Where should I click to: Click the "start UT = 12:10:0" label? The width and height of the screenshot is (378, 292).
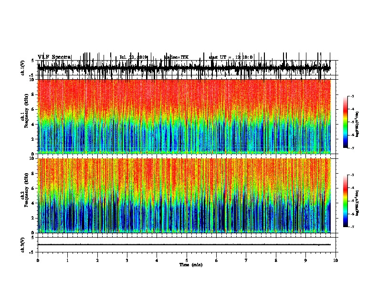[231, 57]
